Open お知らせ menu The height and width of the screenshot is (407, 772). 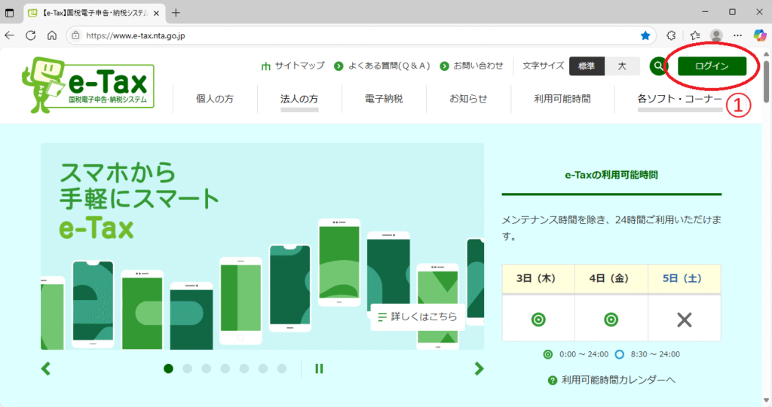click(x=468, y=99)
